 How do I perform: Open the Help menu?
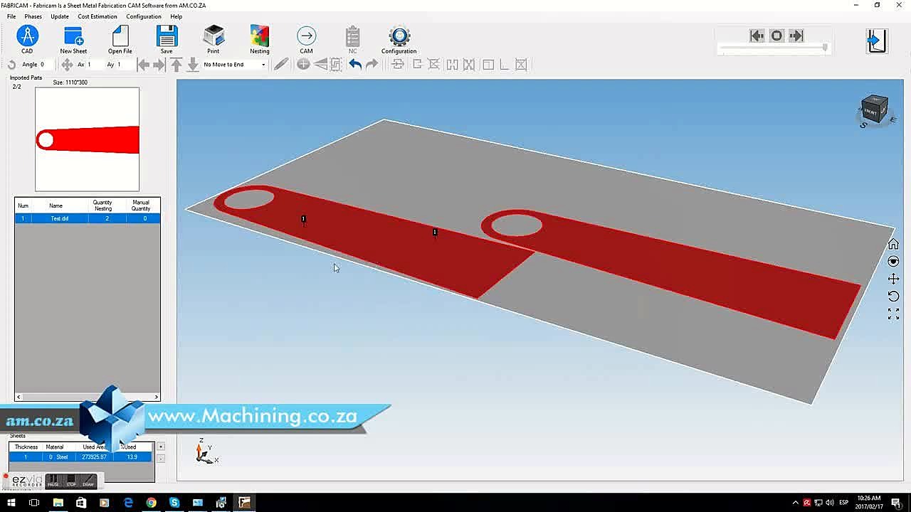(176, 16)
